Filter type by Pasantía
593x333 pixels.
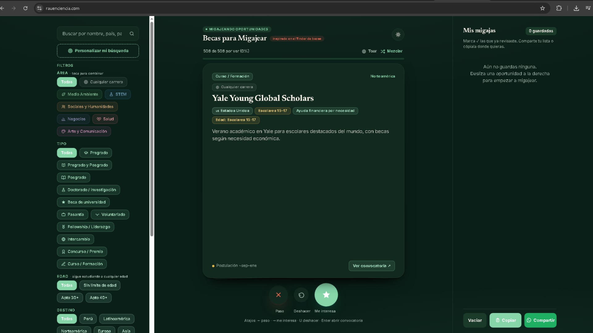click(73, 215)
